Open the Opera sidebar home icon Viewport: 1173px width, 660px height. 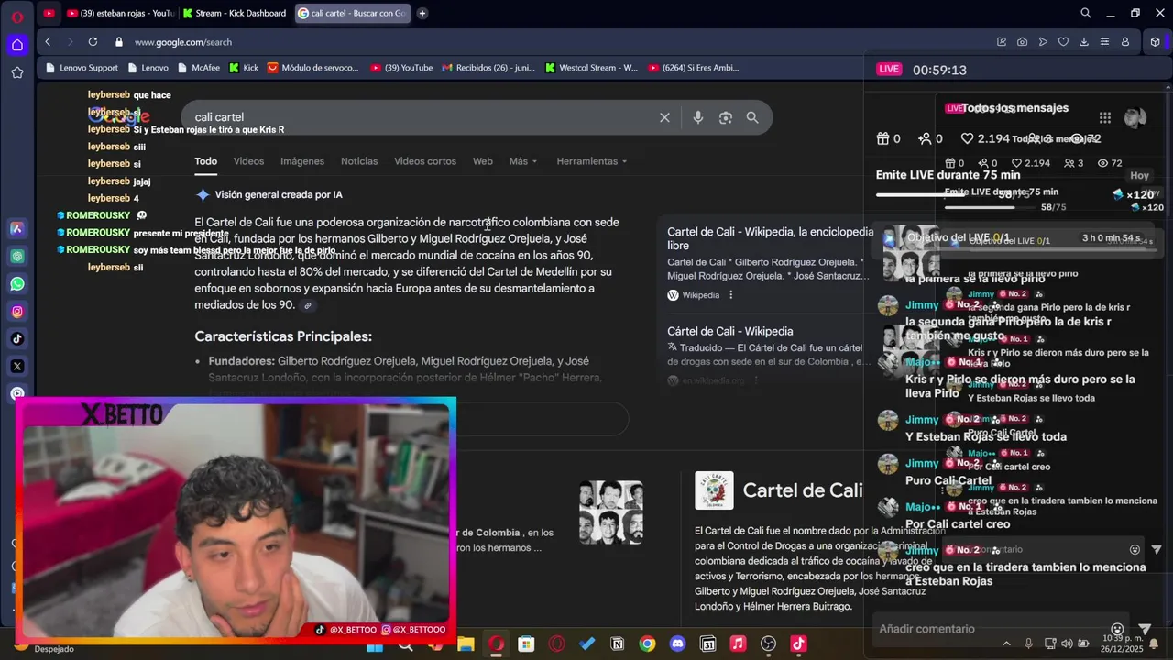tap(17, 45)
